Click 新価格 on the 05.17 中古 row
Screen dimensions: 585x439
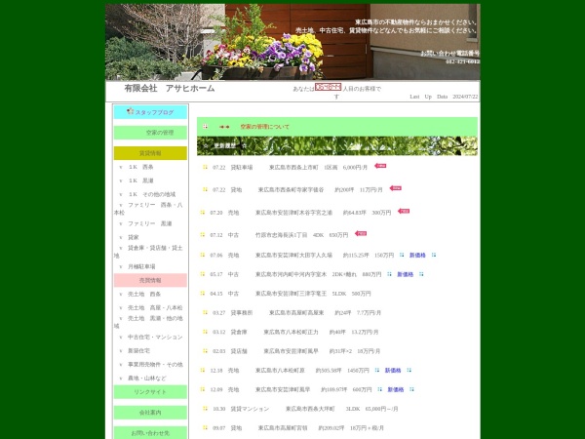click(x=406, y=274)
